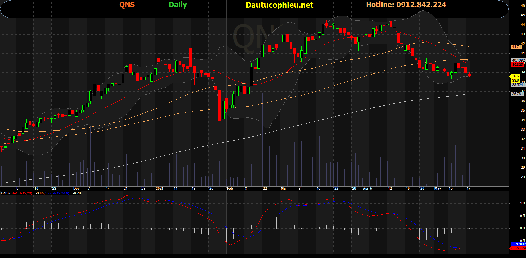
Task: Click the 36 level on price axis
Action: (x=523, y=101)
